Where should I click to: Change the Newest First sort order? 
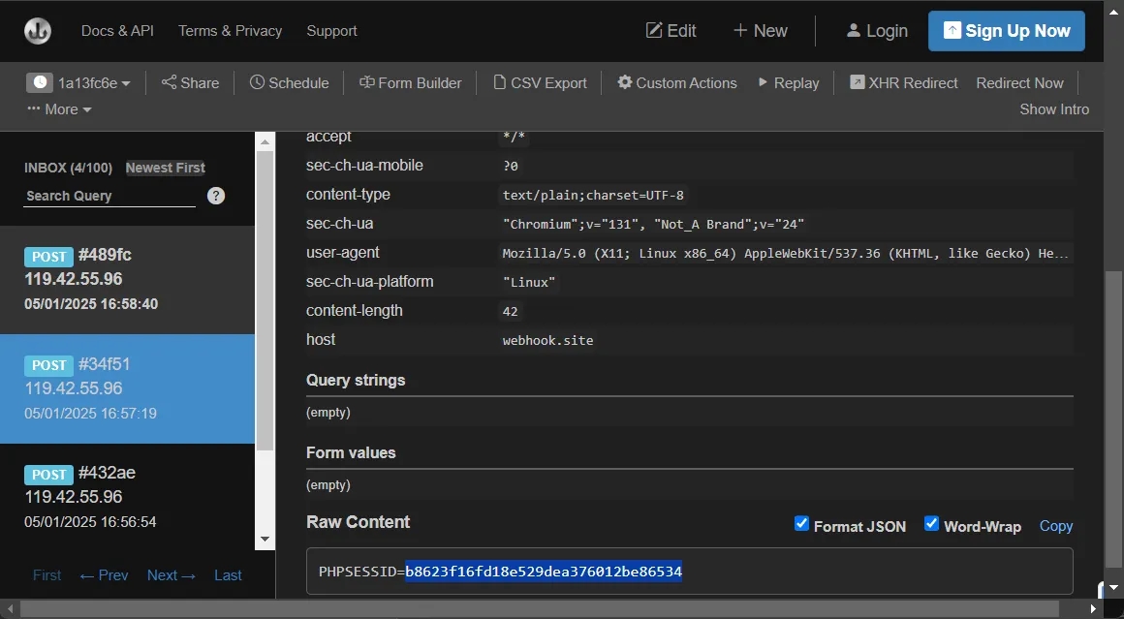165,168
